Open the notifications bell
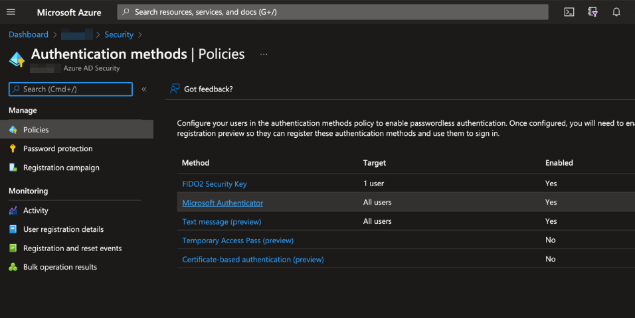635x318 pixels. point(616,12)
